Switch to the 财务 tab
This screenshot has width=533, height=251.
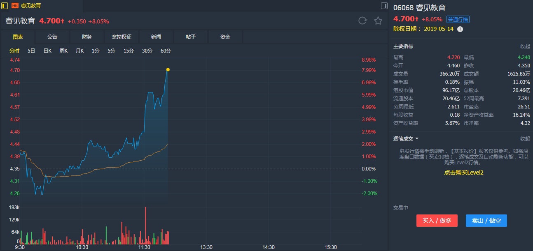point(87,37)
